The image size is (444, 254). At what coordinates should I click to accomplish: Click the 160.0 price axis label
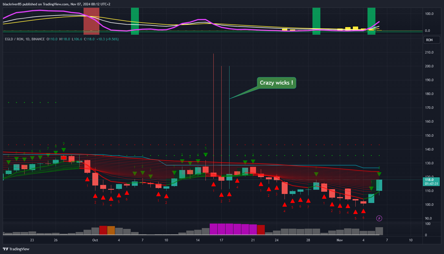pos(429,122)
